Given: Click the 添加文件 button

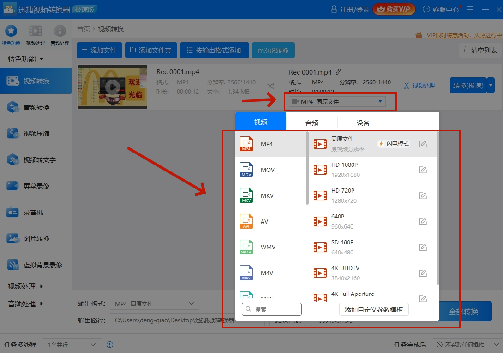Looking at the screenshot, I should click(x=99, y=50).
